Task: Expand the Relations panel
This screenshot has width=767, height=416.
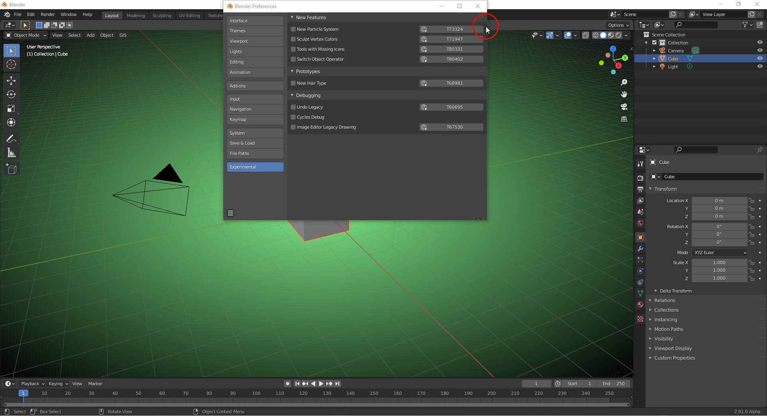Action: click(x=665, y=301)
